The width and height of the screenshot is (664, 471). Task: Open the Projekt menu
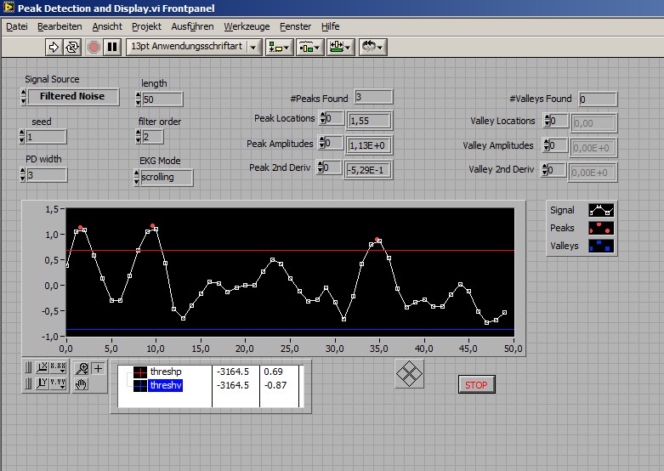point(146,26)
